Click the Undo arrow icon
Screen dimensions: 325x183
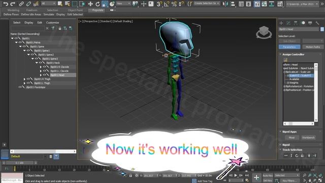point(6,4)
